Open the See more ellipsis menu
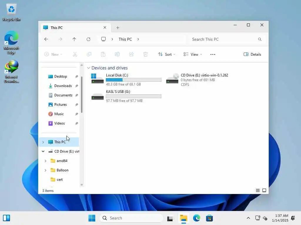This screenshot has width=301, height=225. click(213, 54)
